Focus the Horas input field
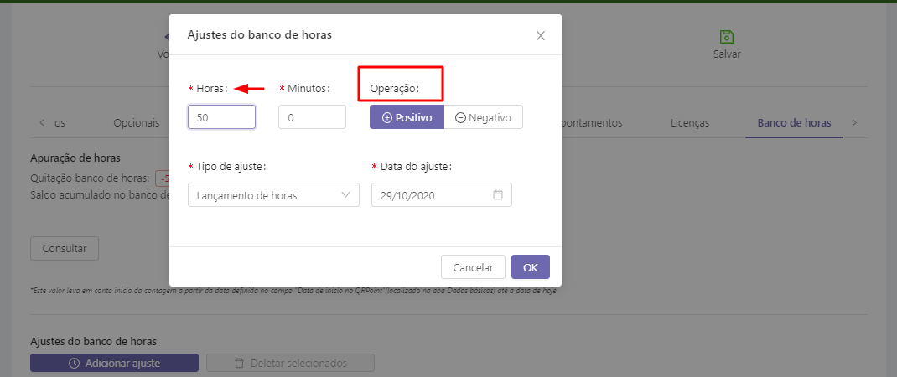The image size is (897, 377). pyautogui.click(x=221, y=117)
